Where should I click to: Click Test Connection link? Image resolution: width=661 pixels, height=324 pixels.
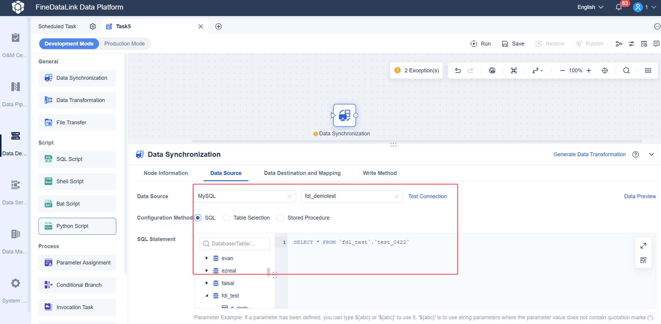427,196
